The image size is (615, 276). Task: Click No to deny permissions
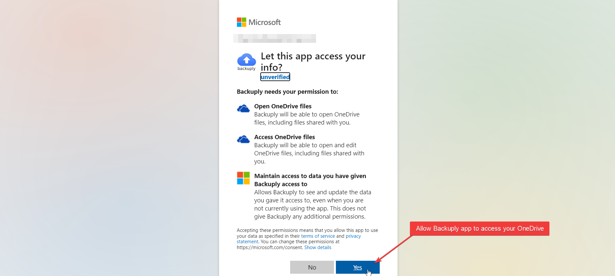312,267
